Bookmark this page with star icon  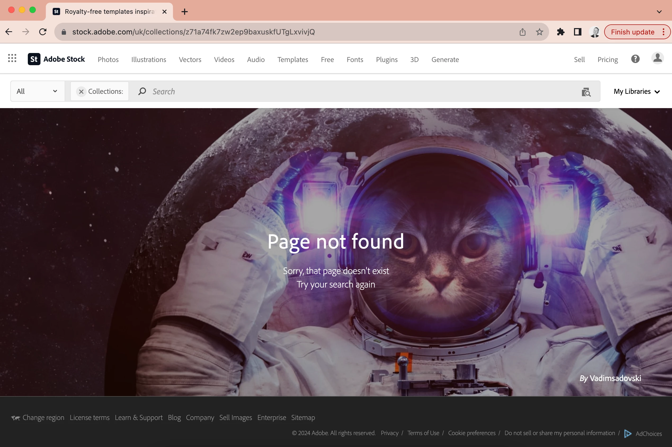pyautogui.click(x=539, y=32)
